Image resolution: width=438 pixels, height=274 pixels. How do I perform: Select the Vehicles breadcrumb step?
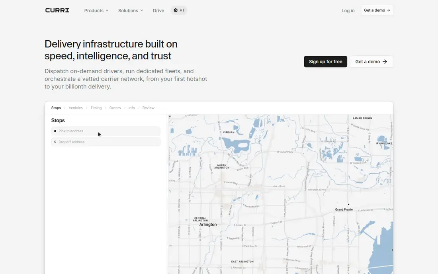(x=75, y=108)
